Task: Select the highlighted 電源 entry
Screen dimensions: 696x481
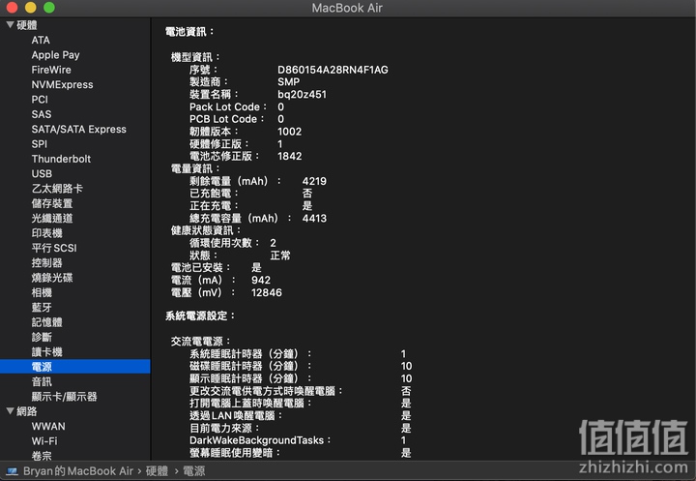Action: coord(75,367)
